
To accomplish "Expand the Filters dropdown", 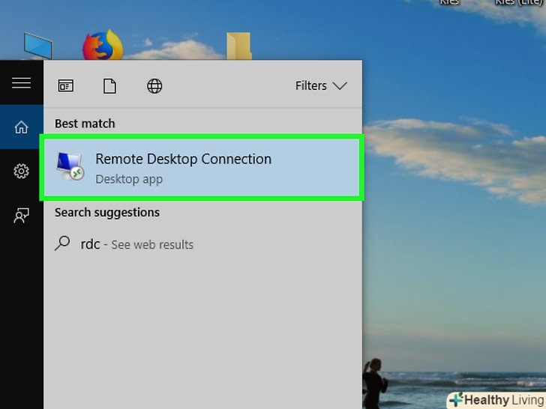I will tap(321, 85).
